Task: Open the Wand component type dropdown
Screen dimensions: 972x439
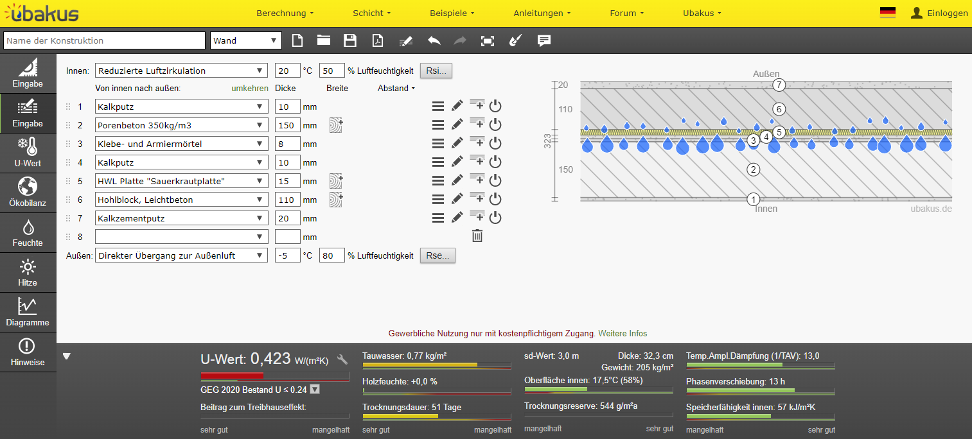Action: 246,40
